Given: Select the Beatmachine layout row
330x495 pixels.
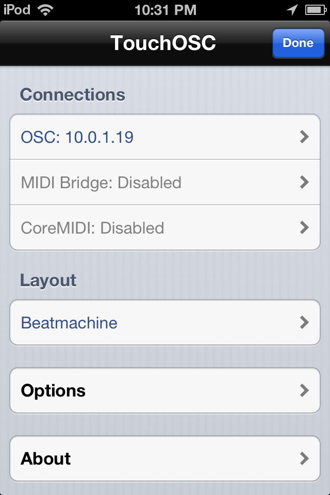Looking at the screenshot, I should pyautogui.click(x=69, y=323).
